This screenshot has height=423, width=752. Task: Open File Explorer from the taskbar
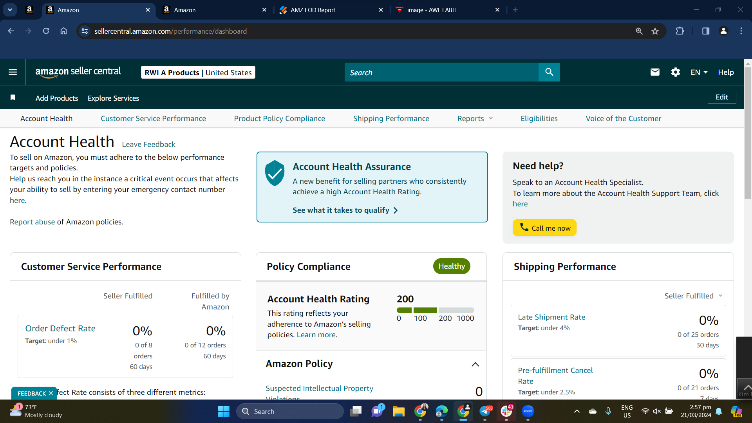[399, 411]
